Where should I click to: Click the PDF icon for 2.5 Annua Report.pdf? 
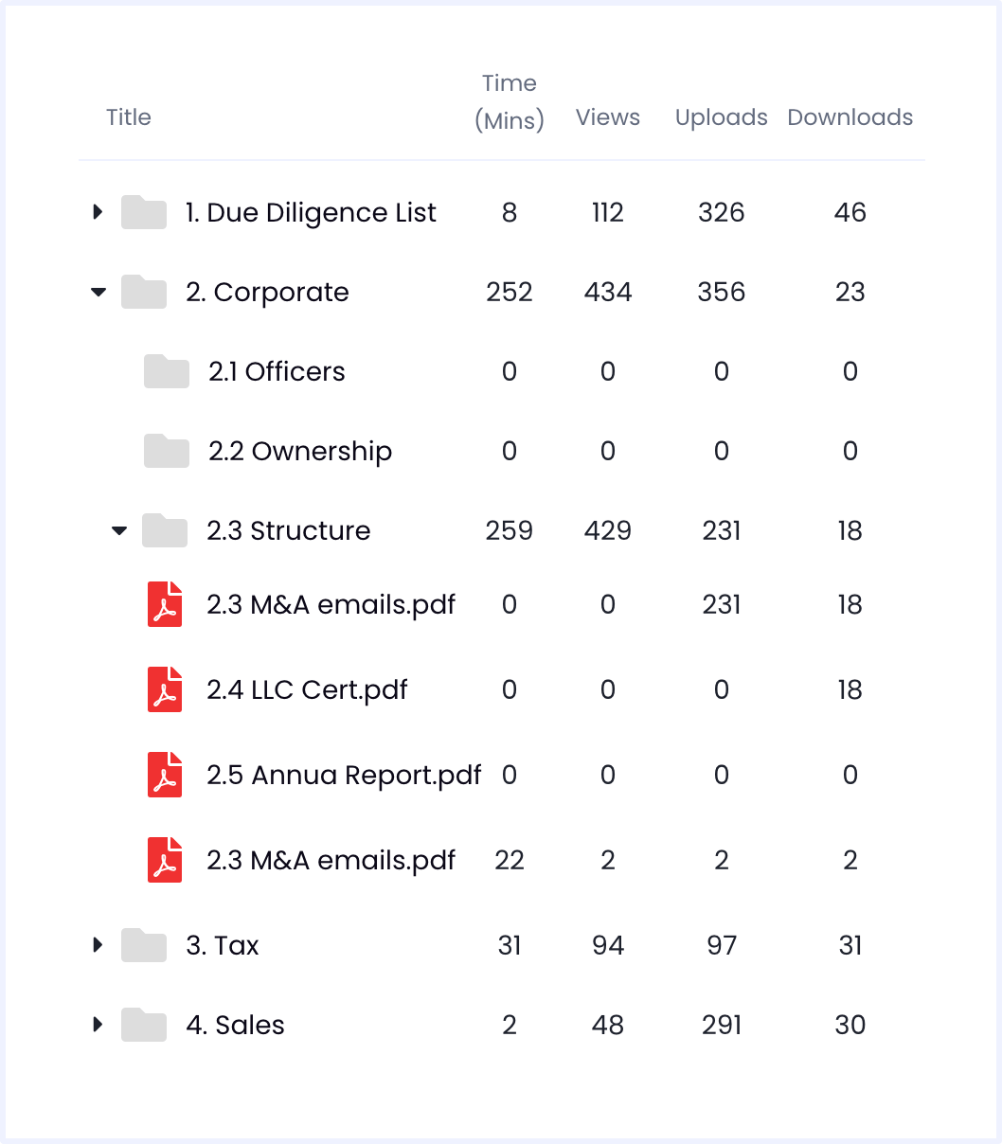click(x=165, y=775)
